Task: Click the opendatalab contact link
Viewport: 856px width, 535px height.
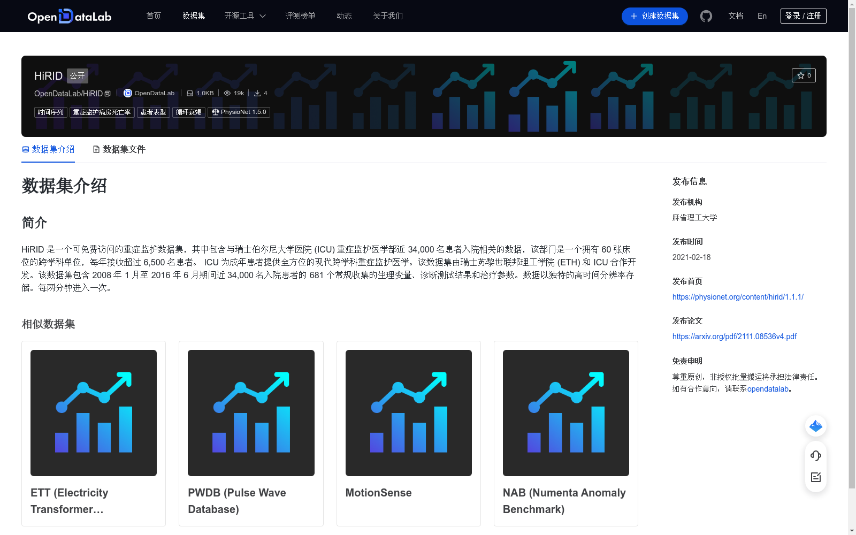Action: 768,389
